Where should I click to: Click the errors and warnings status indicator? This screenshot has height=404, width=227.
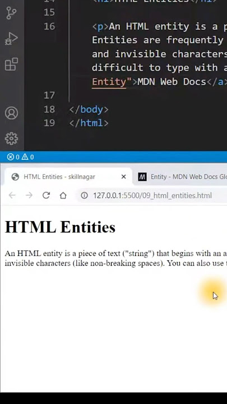click(x=20, y=157)
